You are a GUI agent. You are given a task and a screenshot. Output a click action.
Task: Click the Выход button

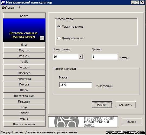pos(132,122)
